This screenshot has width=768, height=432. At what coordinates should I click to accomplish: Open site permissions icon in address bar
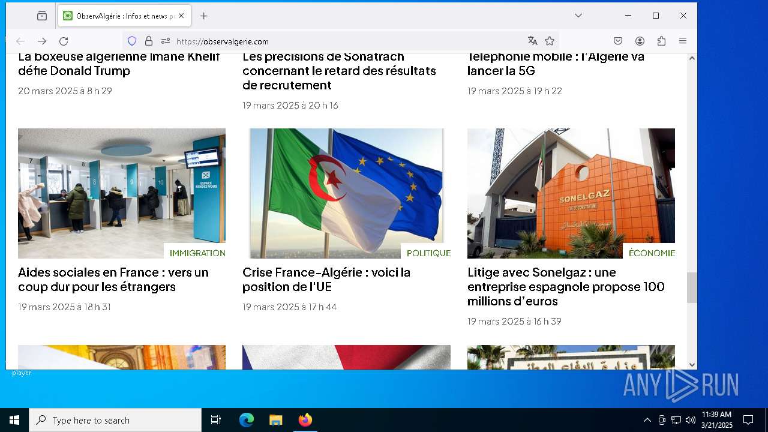(166, 41)
